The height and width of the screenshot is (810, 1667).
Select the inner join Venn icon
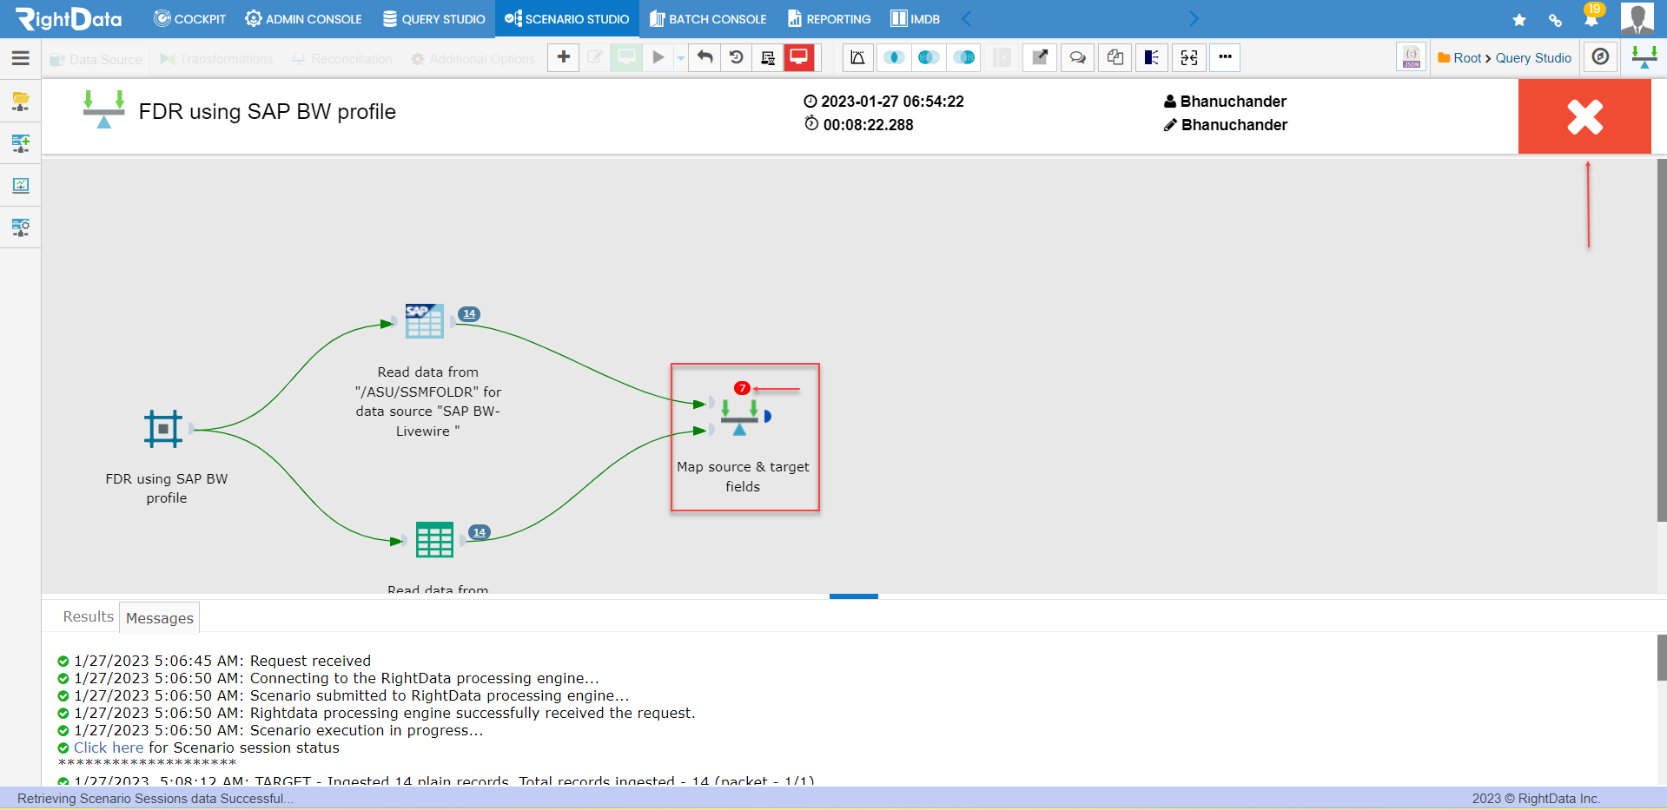(x=893, y=57)
